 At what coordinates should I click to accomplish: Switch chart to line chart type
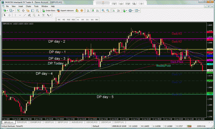tap(98, 11)
